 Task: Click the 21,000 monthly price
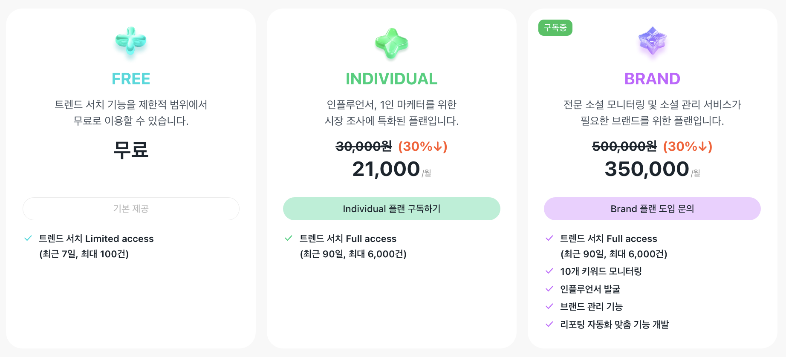pos(386,169)
